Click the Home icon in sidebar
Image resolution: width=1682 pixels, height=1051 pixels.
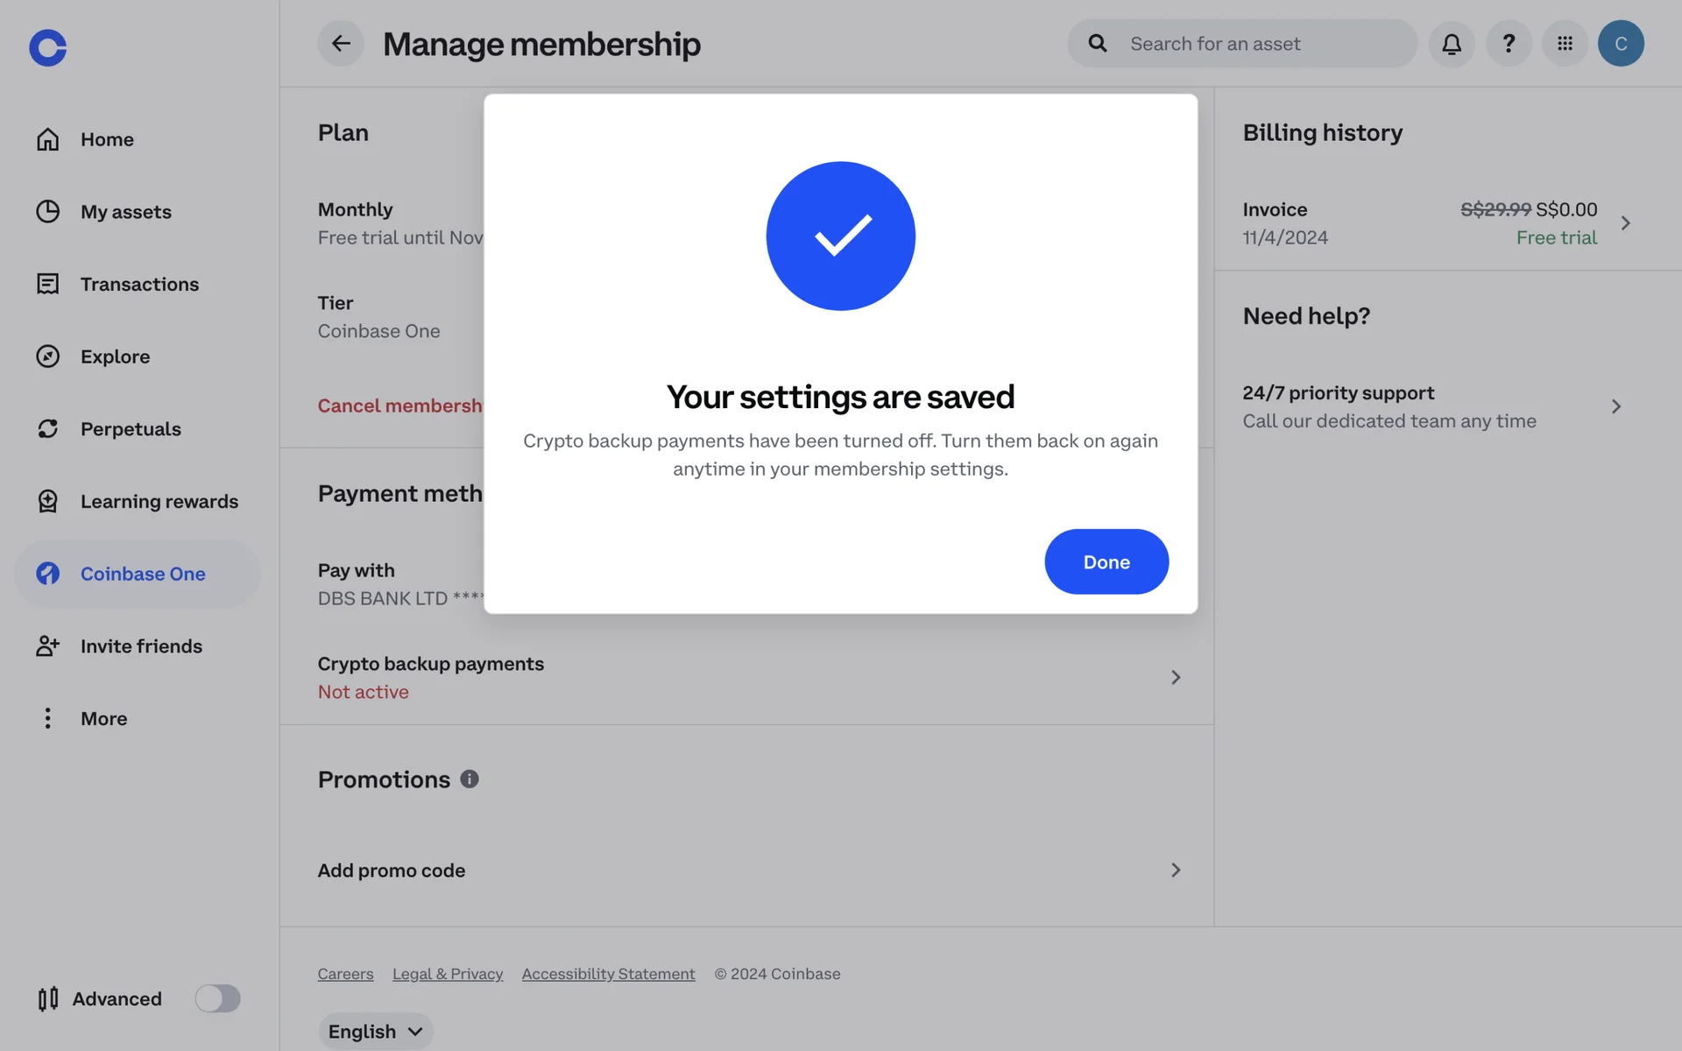coord(48,139)
